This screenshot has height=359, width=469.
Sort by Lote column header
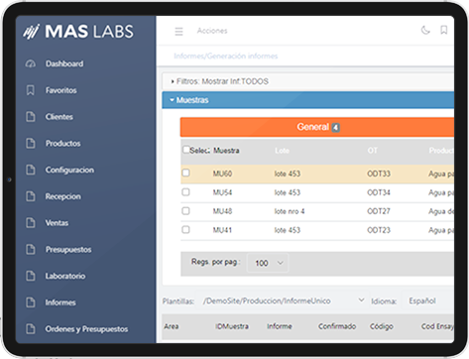click(282, 151)
